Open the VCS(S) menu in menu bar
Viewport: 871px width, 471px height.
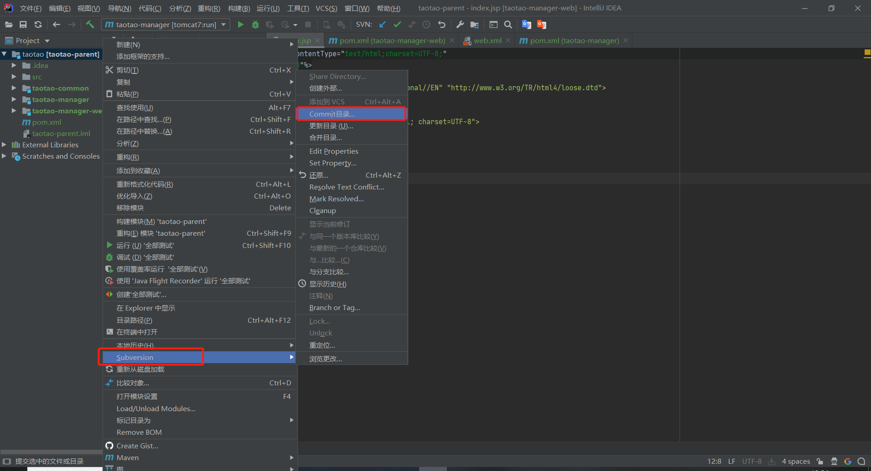(x=326, y=8)
